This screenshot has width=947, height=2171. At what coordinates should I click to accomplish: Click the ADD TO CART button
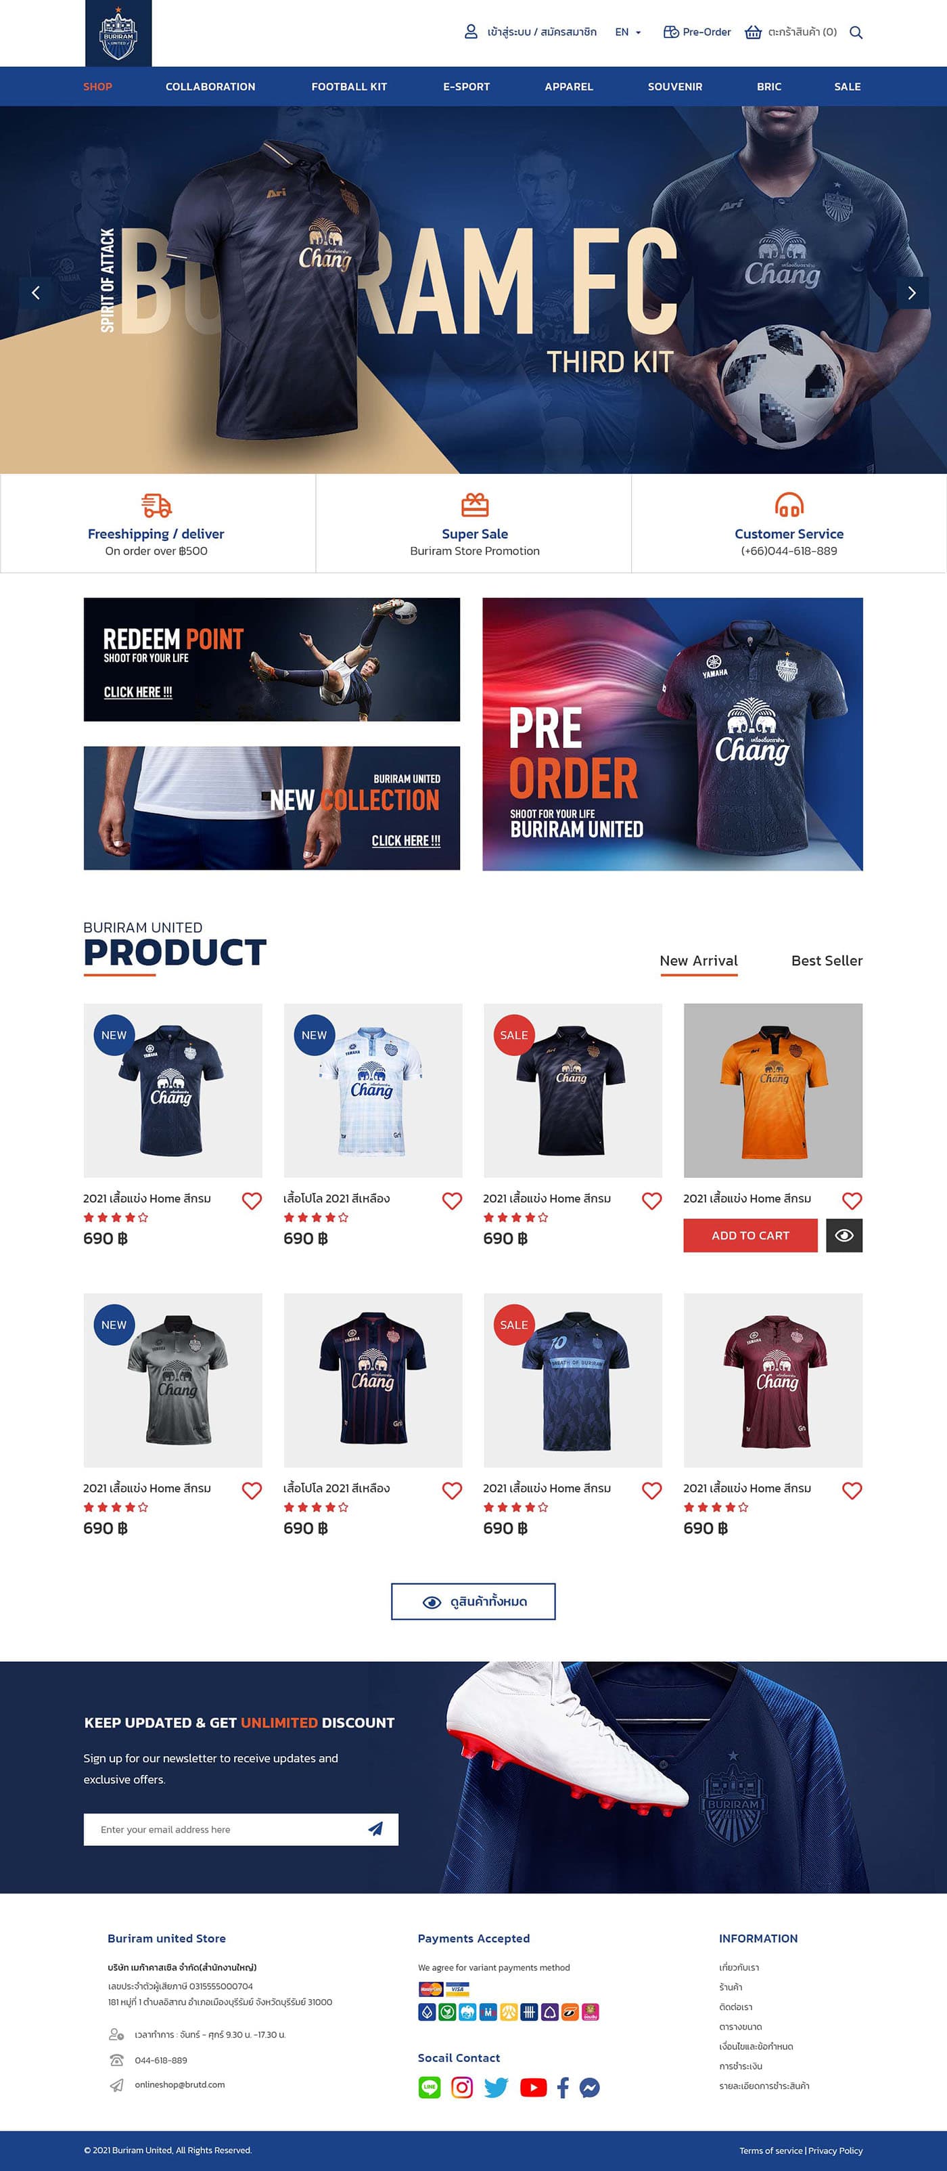750,1235
